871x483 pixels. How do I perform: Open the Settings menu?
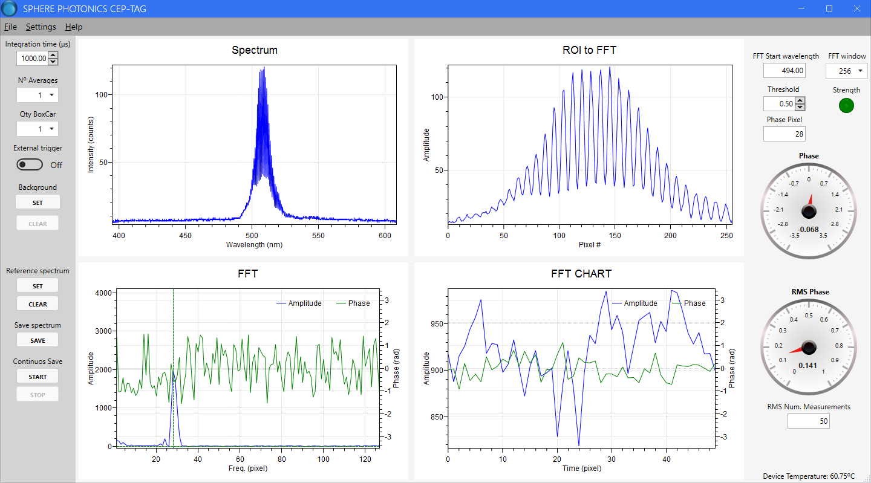click(x=41, y=27)
